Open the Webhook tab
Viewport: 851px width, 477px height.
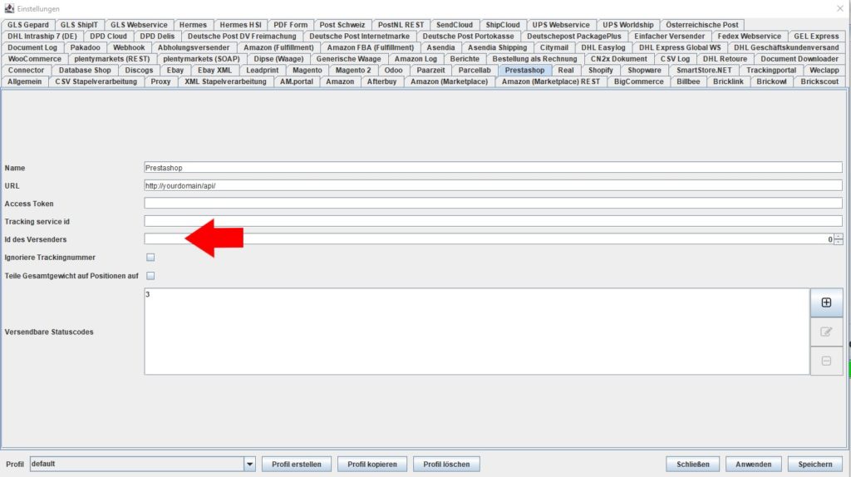click(129, 47)
